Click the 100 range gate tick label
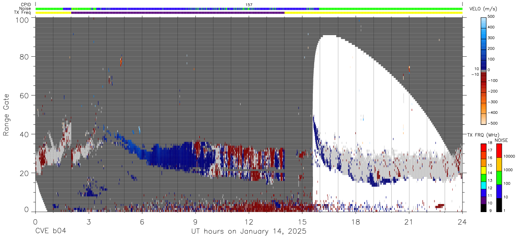Image resolution: width=520 pixels, height=240 pixels. point(22,19)
